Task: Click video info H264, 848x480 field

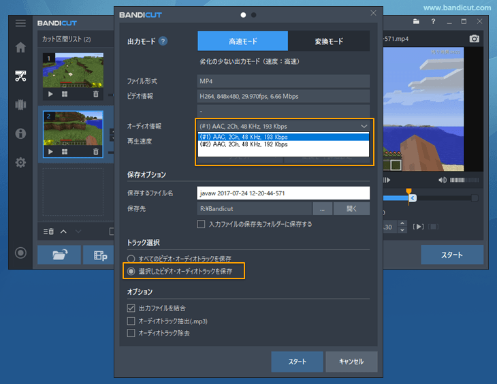Action: 283,97
